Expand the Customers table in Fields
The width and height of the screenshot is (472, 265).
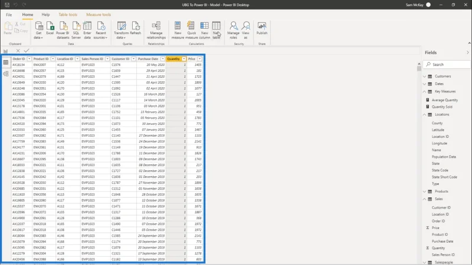coord(424,77)
